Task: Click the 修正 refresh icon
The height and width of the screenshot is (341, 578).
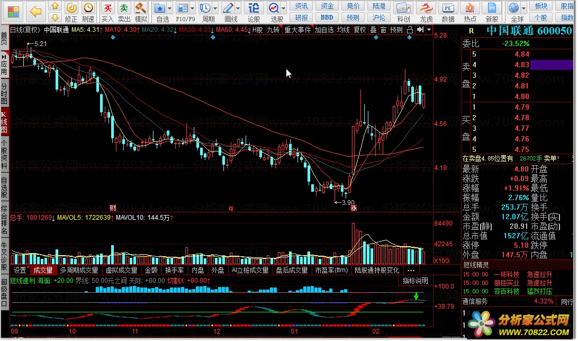Action: pos(71,8)
